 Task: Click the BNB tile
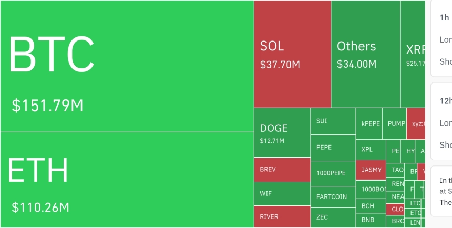coord(371,220)
